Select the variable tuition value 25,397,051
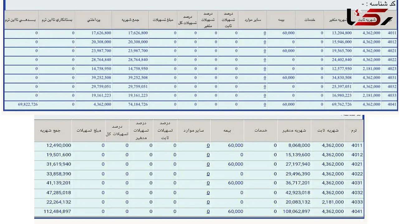 pyautogui.click(x=342, y=87)
